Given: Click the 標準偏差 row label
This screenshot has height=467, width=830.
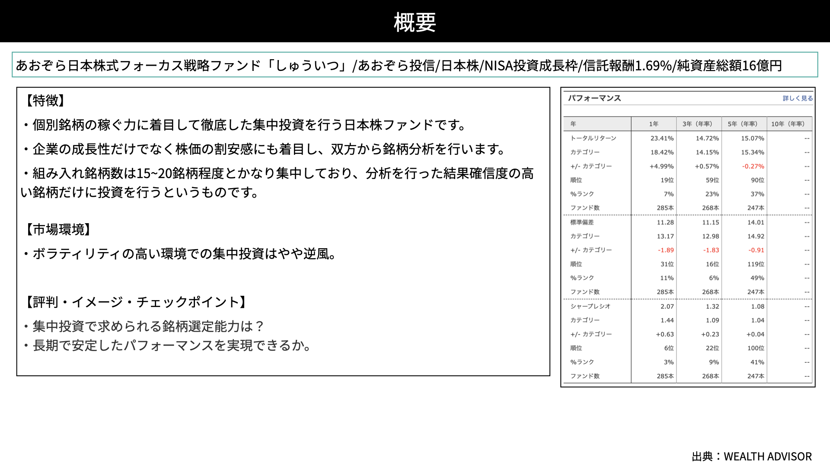Looking at the screenshot, I should coord(582,222).
